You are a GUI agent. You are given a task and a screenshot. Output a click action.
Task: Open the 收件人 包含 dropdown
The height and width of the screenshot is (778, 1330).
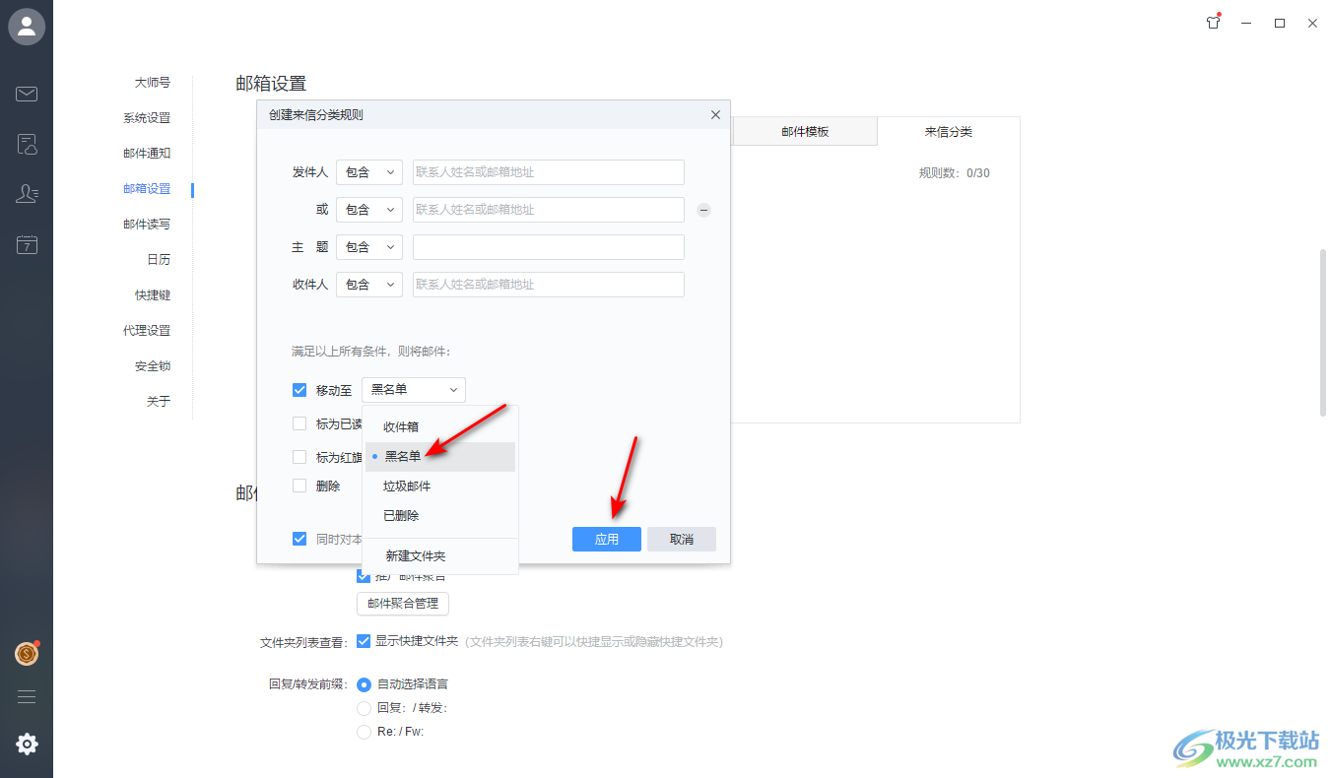[369, 285]
